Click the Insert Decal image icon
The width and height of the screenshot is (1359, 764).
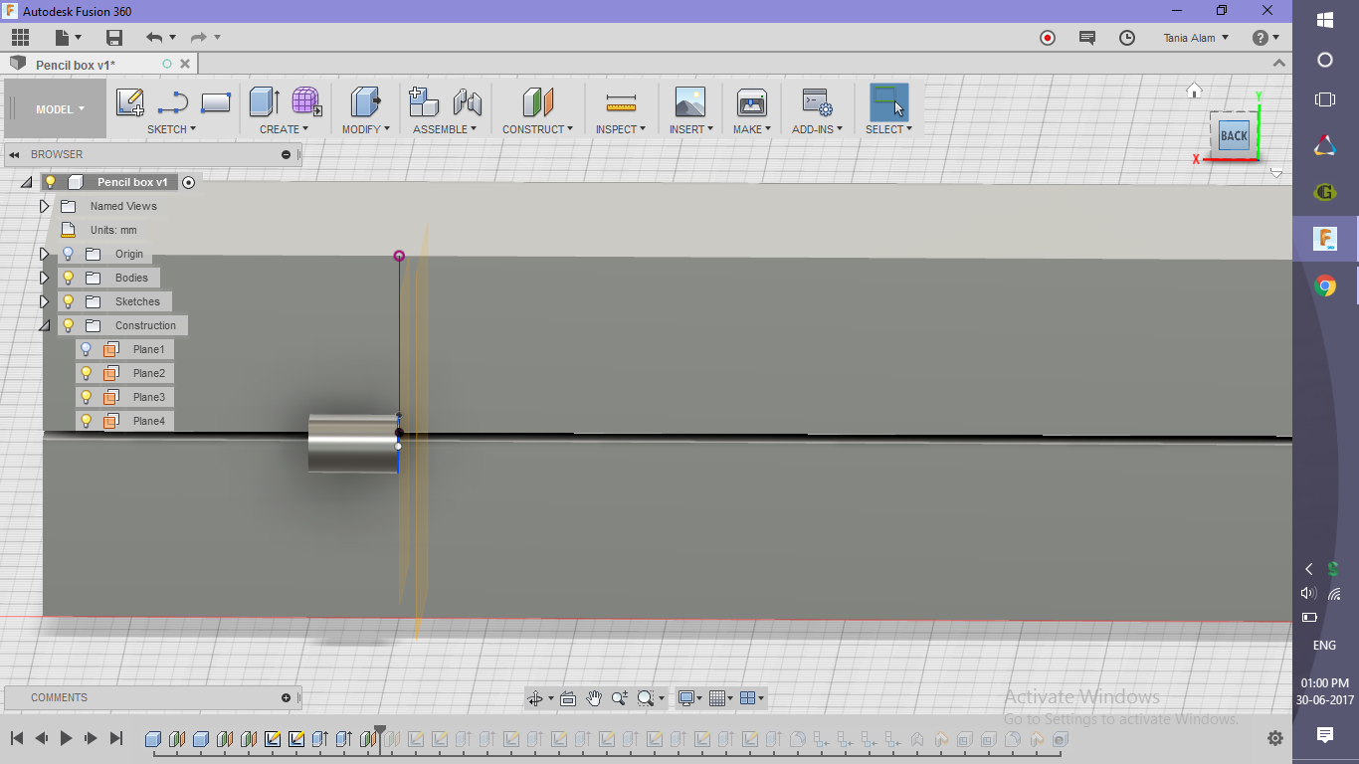689,102
